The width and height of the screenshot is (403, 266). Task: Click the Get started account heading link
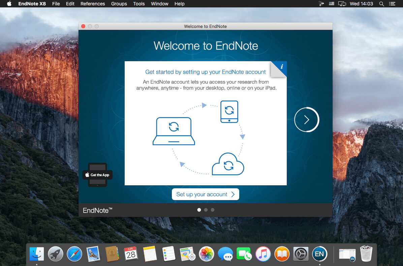click(x=205, y=72)
